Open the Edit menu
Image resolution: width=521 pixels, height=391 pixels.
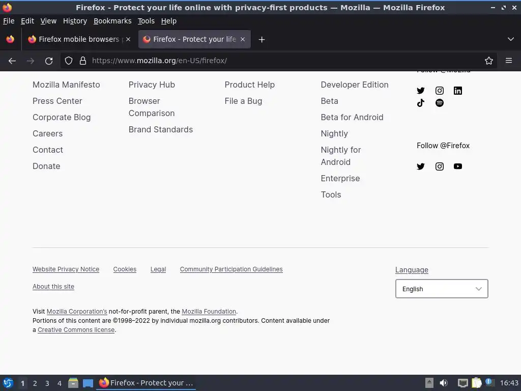27,21
